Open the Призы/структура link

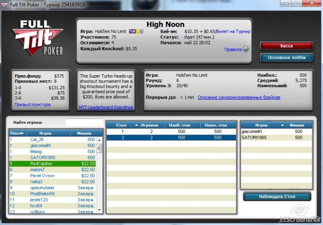click(32, 105)
